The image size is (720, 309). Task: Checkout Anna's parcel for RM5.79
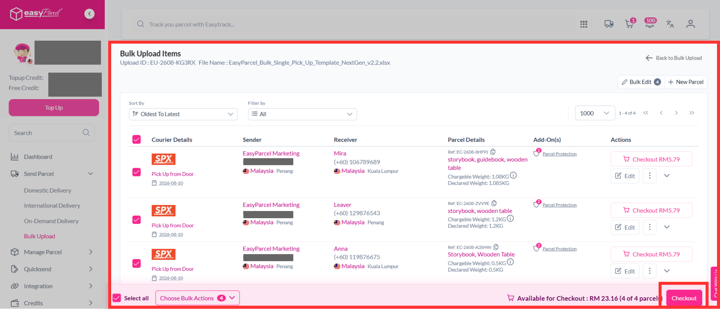651,254
